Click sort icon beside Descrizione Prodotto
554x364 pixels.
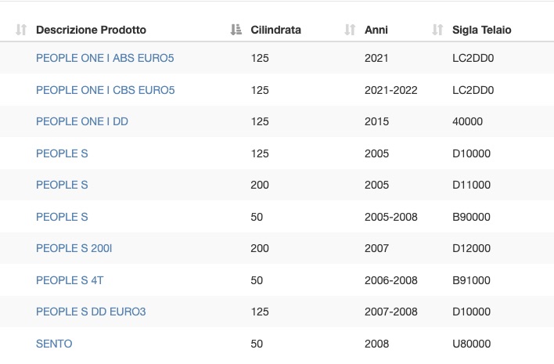click(x=21, y=30)
